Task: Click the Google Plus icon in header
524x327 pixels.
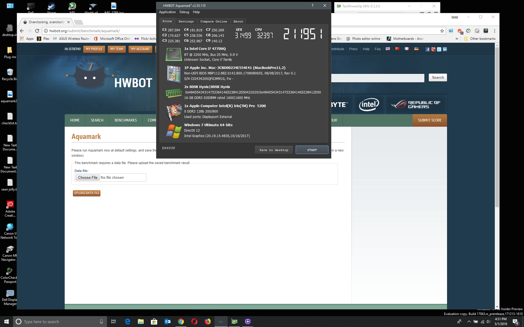Action: 433,49
